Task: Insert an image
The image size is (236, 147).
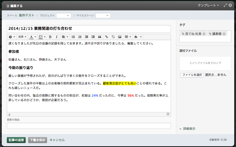Action: [120, 37]
